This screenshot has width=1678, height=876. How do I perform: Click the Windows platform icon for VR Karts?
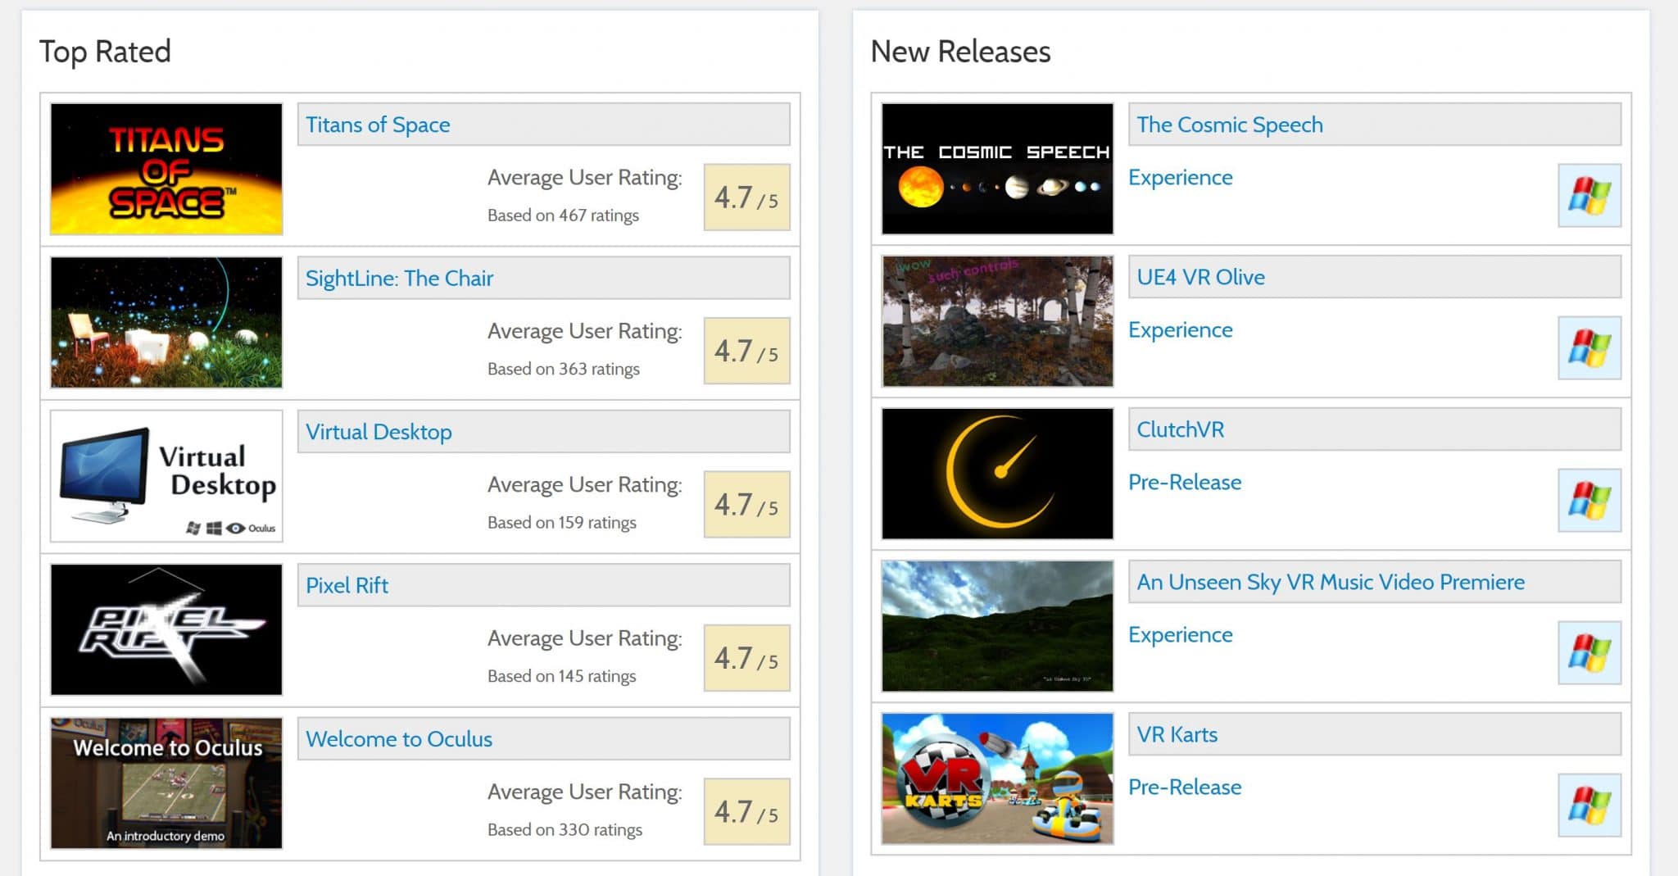[x=1589, y=806]
